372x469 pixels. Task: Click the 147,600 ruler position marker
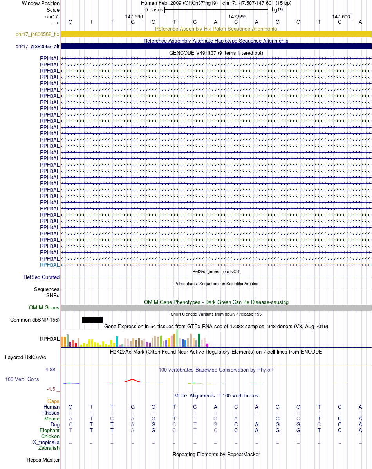(342, 16)
